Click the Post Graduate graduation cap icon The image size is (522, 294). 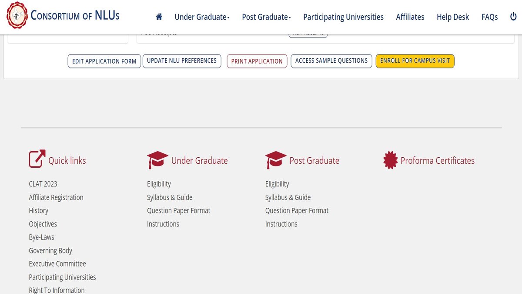[x=275, y=160]
